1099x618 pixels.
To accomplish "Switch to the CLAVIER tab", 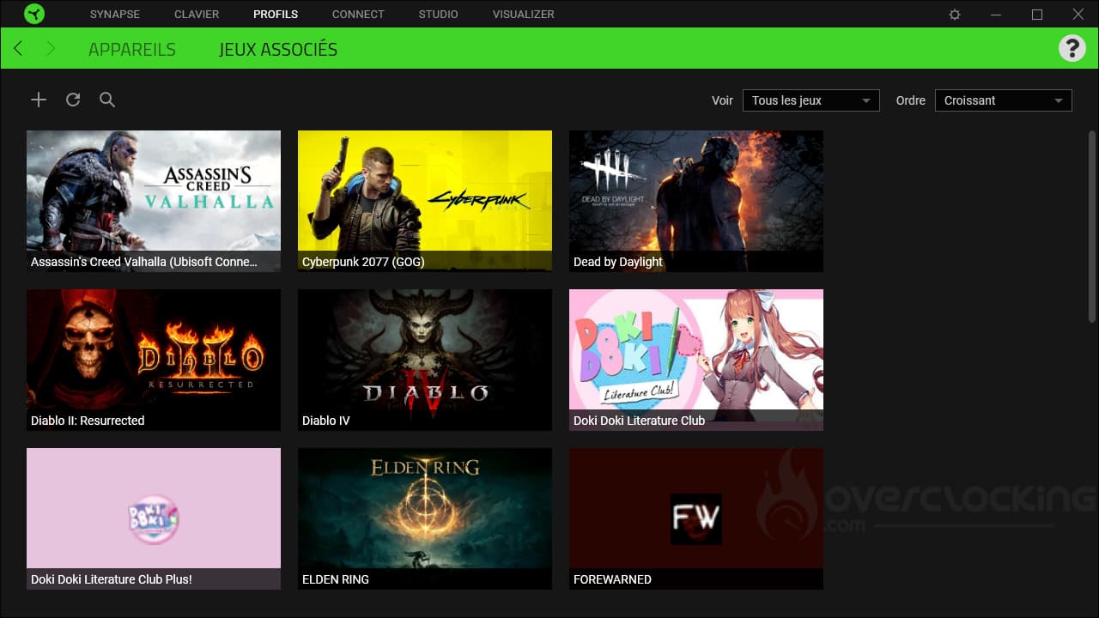I will tap(197, 15).
